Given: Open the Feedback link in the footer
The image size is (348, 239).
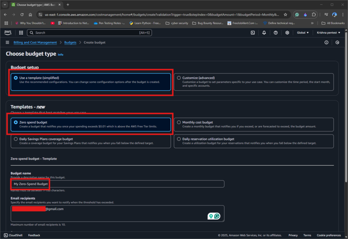Looking at the screenshot, I should (x=34, y=235).
